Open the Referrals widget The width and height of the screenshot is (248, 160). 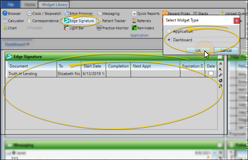pos(141,21)
